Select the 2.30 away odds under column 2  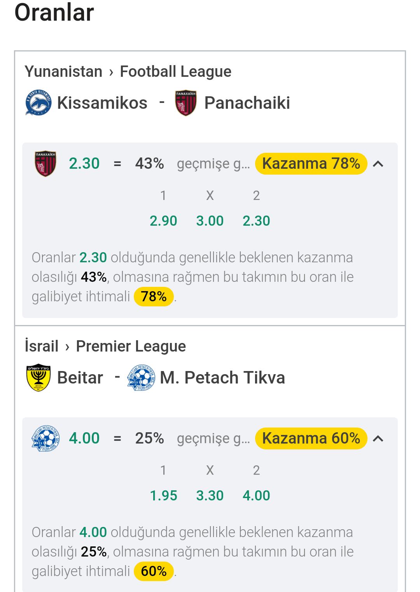(256, 221)
